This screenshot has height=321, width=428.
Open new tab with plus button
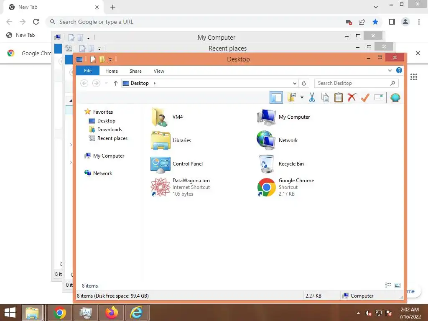coord(113,7)
